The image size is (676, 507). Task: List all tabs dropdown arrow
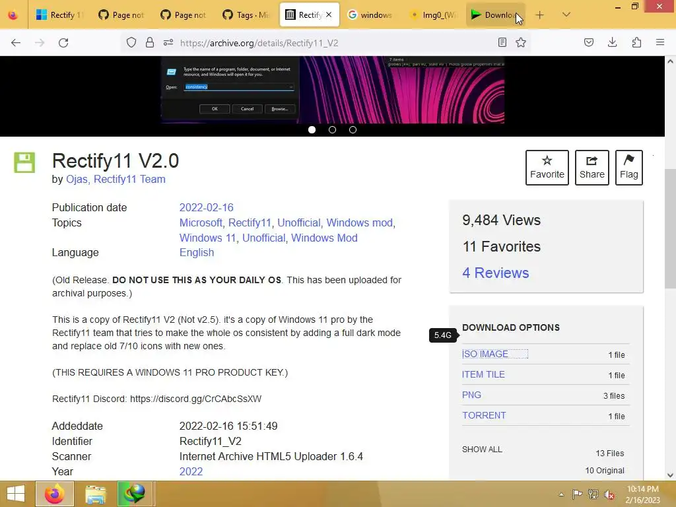pyautogui.click(x=566, y=15)
